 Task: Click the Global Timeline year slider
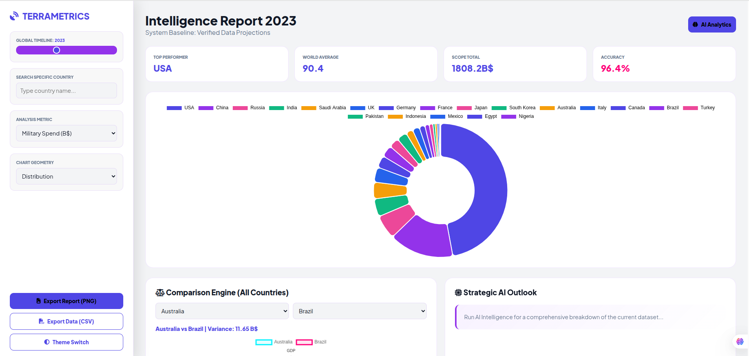click(x=66, y=50)
